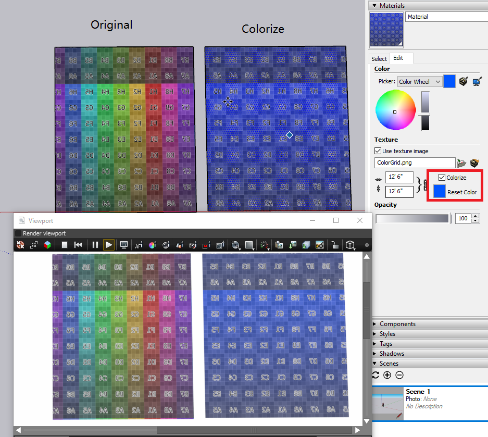Click the stop render button in Viewport toolbar
The height and width of the screenshot is (437, 488).
(65, 245)
